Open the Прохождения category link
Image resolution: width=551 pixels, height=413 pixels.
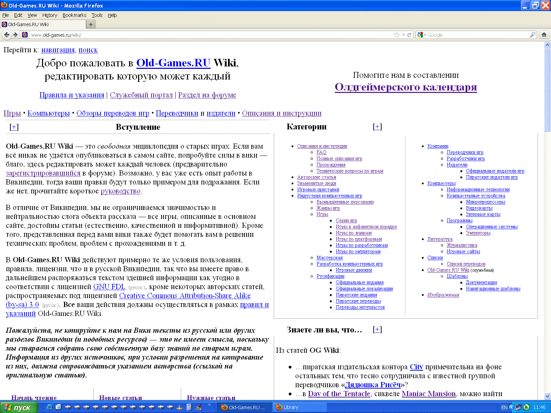coord(331,165)
